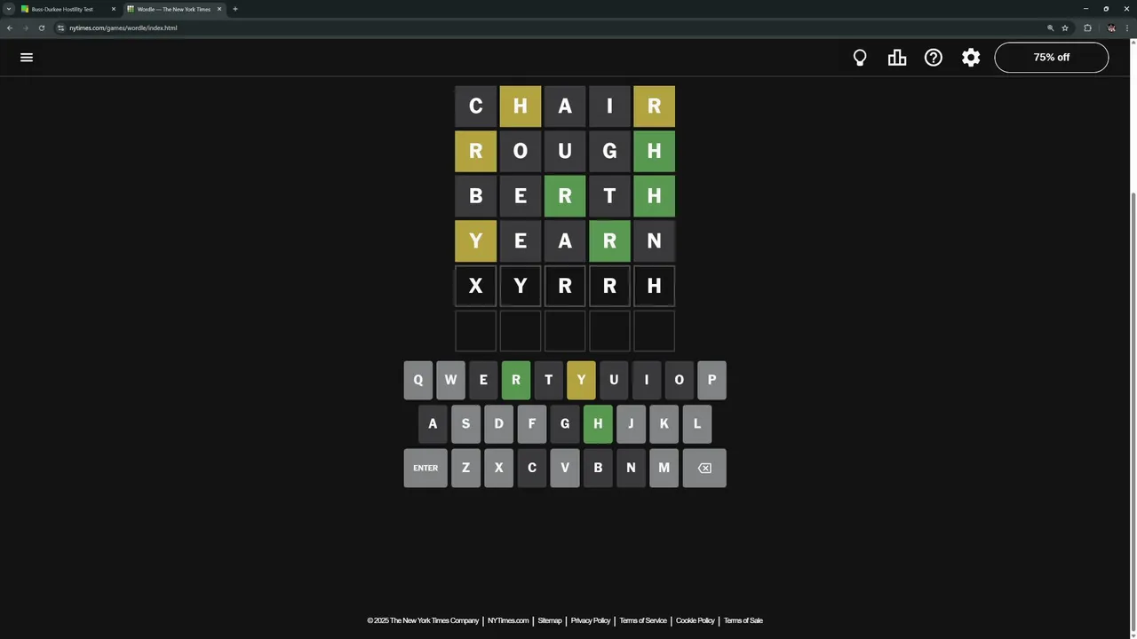
Task: Tap the W key on the on-screen keyboard
Action: [450, 380]
